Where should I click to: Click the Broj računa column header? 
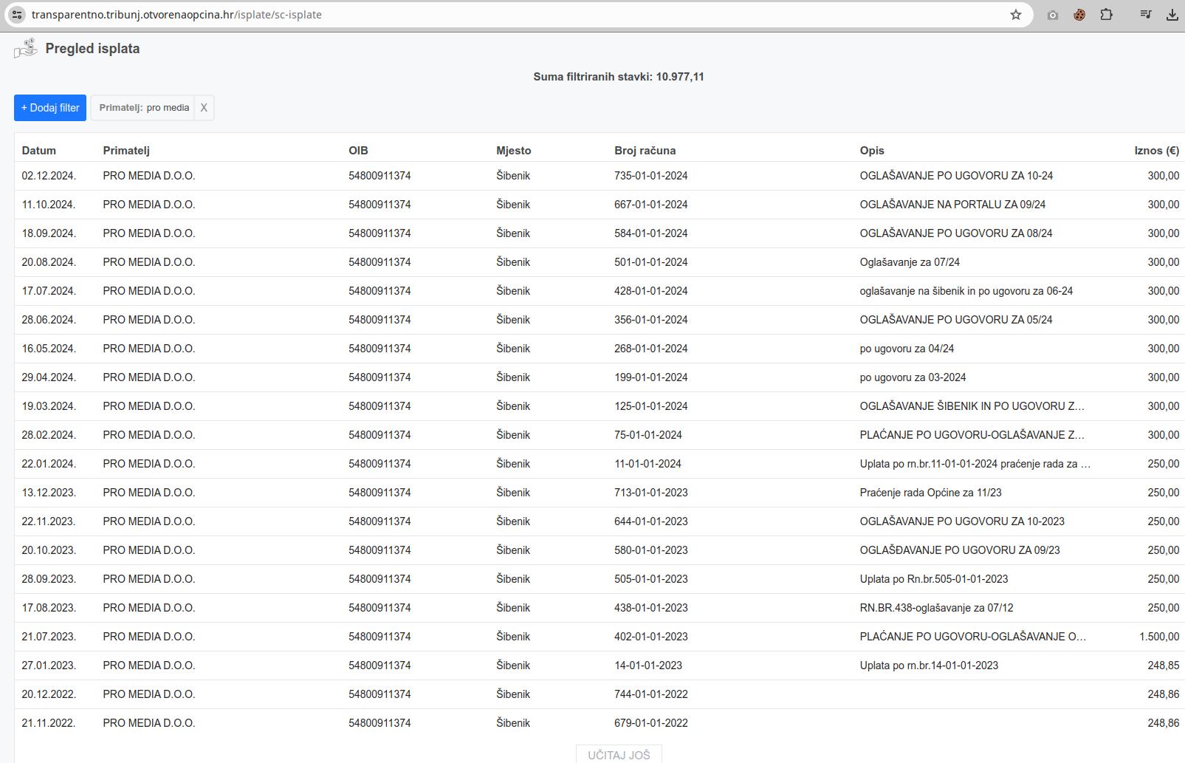click(645, 151)
